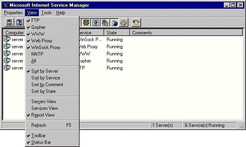Viewport: 246px width, 147px height.
Task: Click '1 Server(s)' in the status bar
Action: coord(167,125)
